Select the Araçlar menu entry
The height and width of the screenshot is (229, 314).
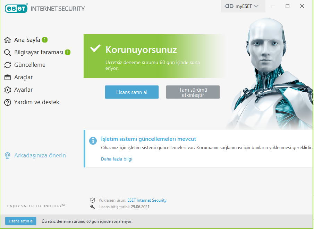[x=23, y=77]
